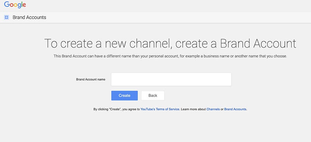The image size is (311, 142).
Task: Open the Channels learn more link
Action: pyautogui.click(x=213, y=109)
